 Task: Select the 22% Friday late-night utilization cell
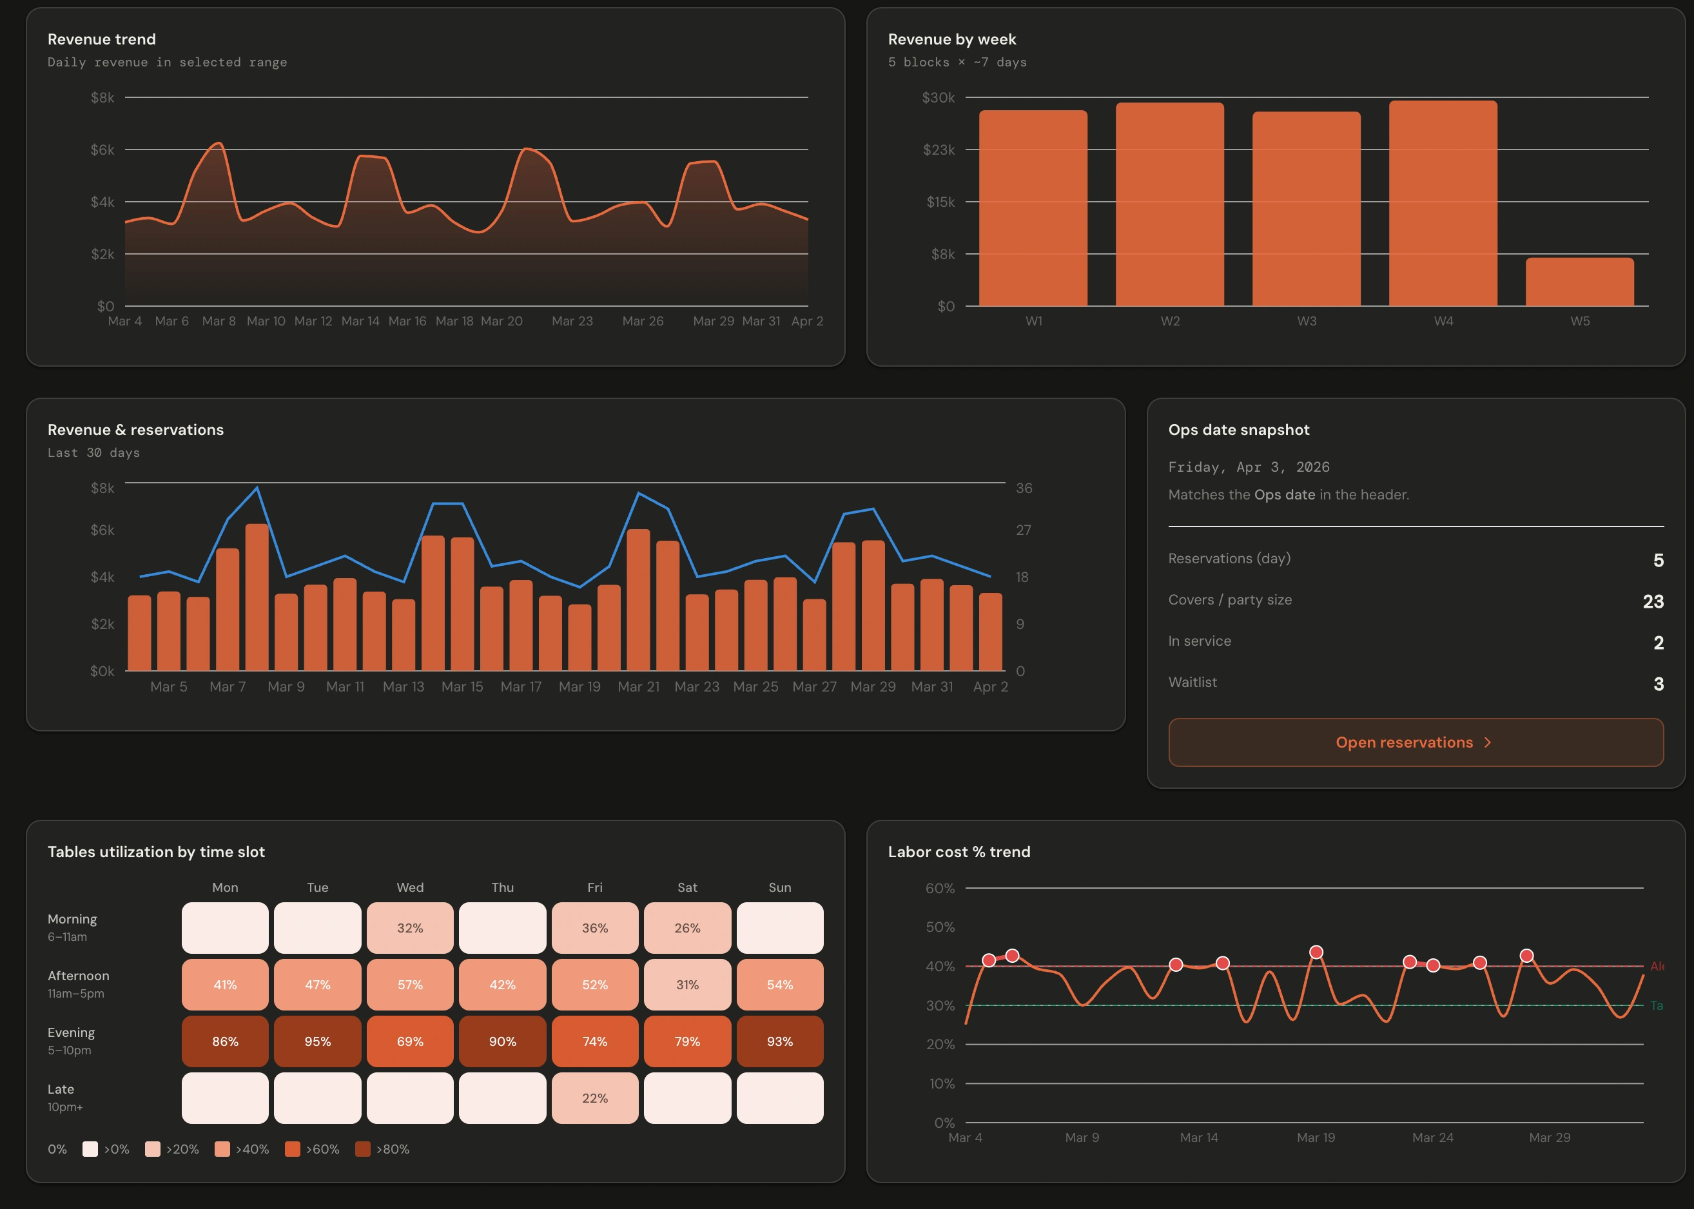click(594, 1098)
